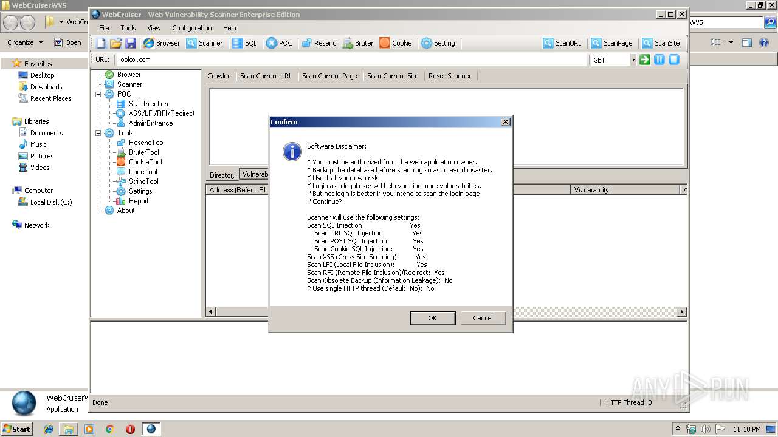Open the Resend toolbar button

(319, 43)
